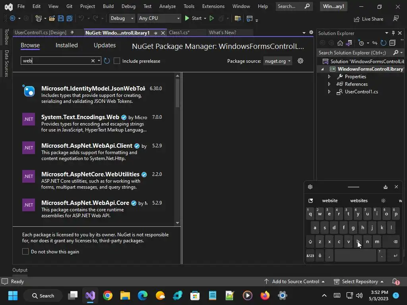Click the Navigate Backward arrow in toolbar
This screenshot has height=305, width=407.
(12, 18)
